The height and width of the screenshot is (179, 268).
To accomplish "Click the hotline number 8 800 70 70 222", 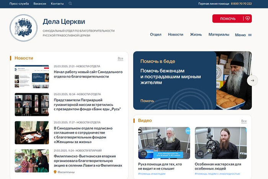I will [241, 3].
